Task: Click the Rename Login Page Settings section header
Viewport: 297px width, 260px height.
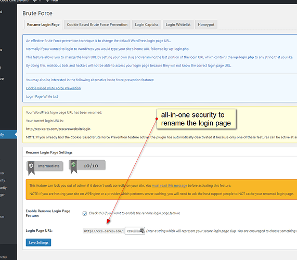Action: click(x=49, y=152)
